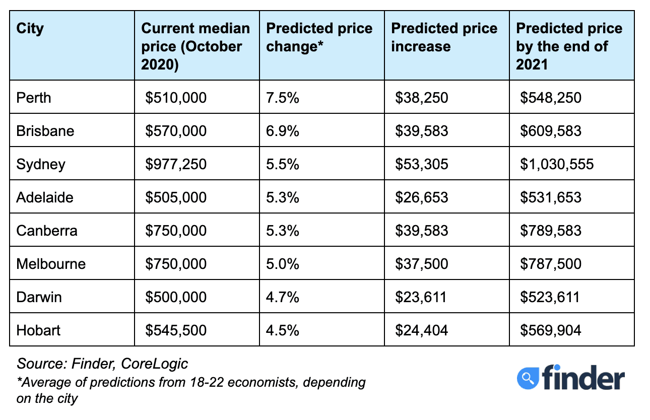Select Hobart's $569,904 predicted price cell

coord(551,330)
